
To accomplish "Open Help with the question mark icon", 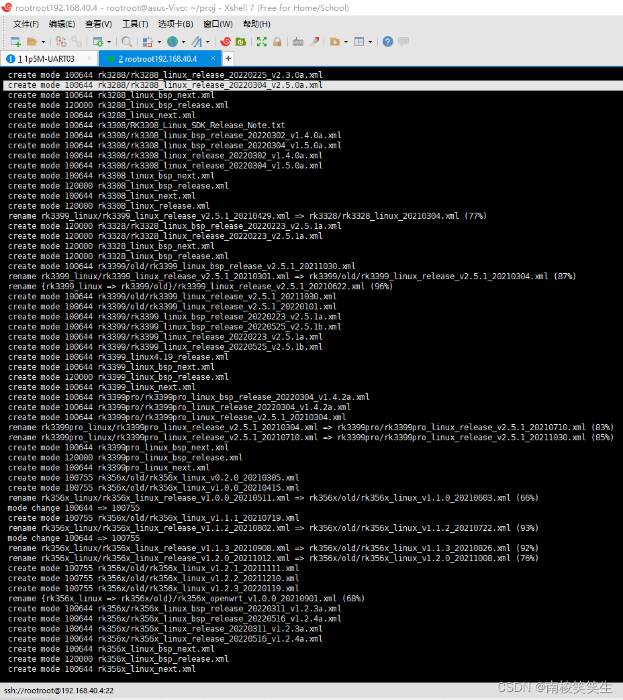I will [x=387, y=42].
